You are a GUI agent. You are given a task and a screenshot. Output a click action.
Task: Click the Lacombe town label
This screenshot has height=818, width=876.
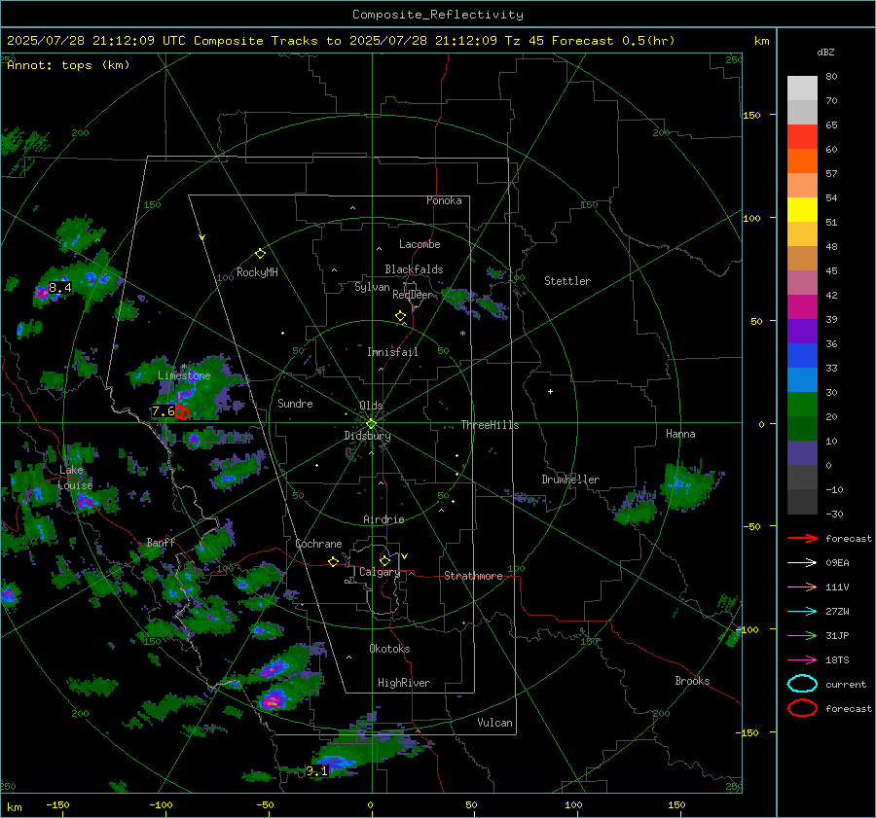coord(420,244)
